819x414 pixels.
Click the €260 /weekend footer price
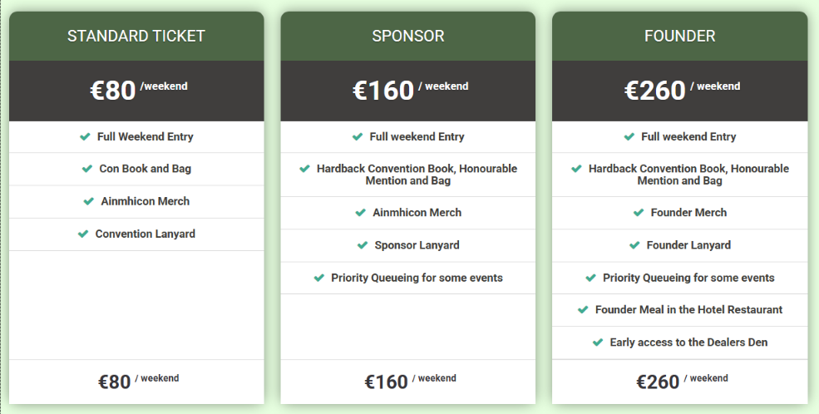[x=681, y=382]
